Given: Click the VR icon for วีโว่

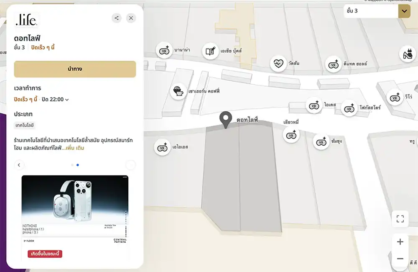Looking at the screenshot, I should 395,98.
